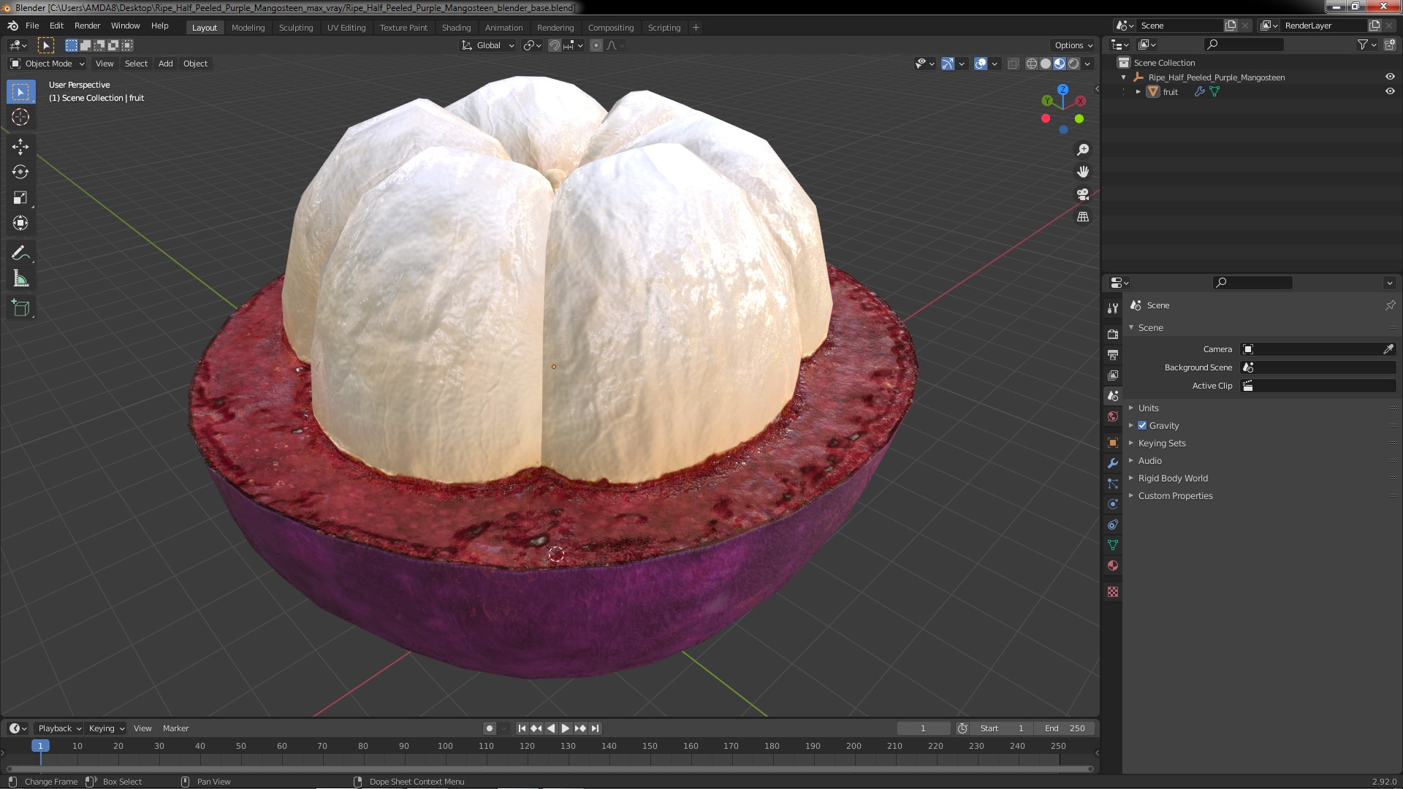Open Object Mode dropdown
The width and height of the screenshot is (1403, 789).
(47, 64)
